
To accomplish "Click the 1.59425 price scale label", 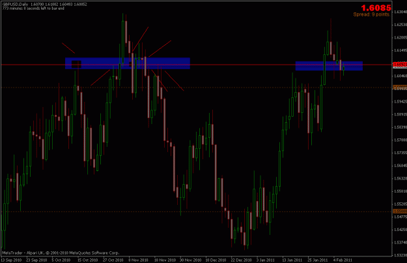I will click(400, 101).
